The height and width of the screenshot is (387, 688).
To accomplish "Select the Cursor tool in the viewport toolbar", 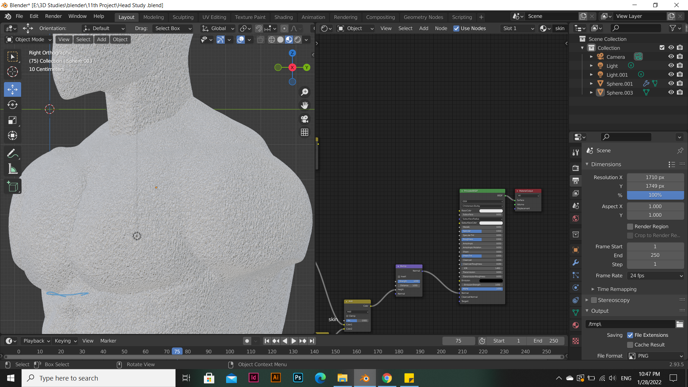I will (x=13, y=72).
